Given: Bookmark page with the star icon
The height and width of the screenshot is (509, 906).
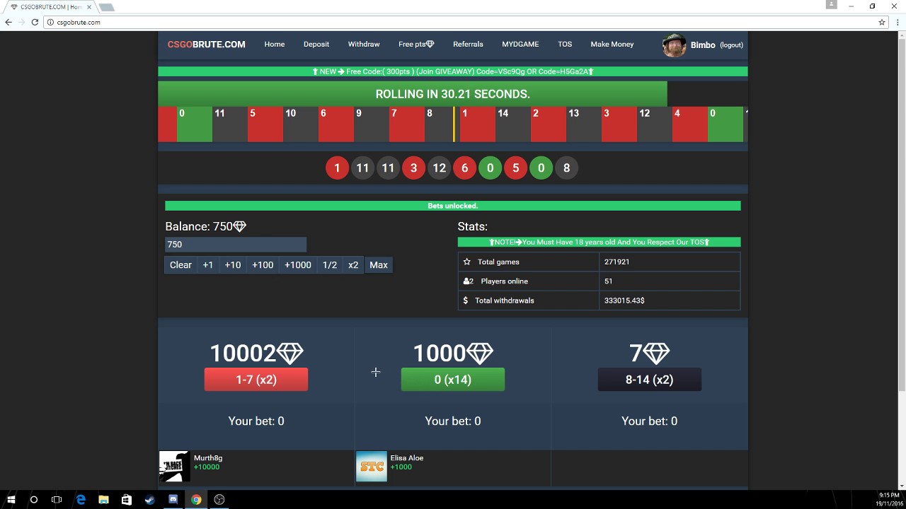Looking at the screenshot, I should pyautogui.click(x=882, y=22).
